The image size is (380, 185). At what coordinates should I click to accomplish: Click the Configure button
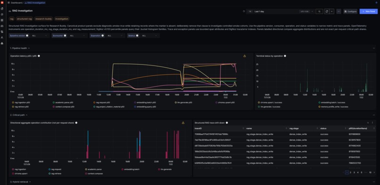(x=350, y=11)
